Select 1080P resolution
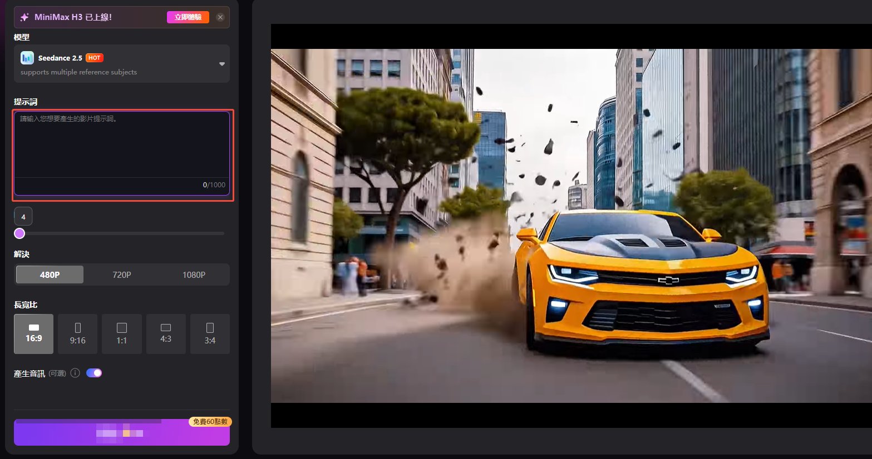 tap(194, 275)
